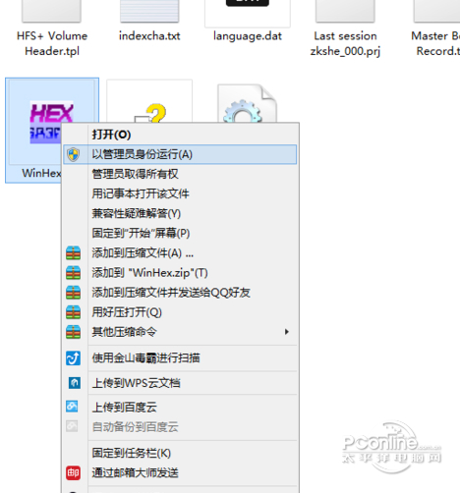This screenshot has height=493, width=460.
Task: Click archive icon beside 添加到压缩文件并发送给QQ好友
Action: pos(73,293)
